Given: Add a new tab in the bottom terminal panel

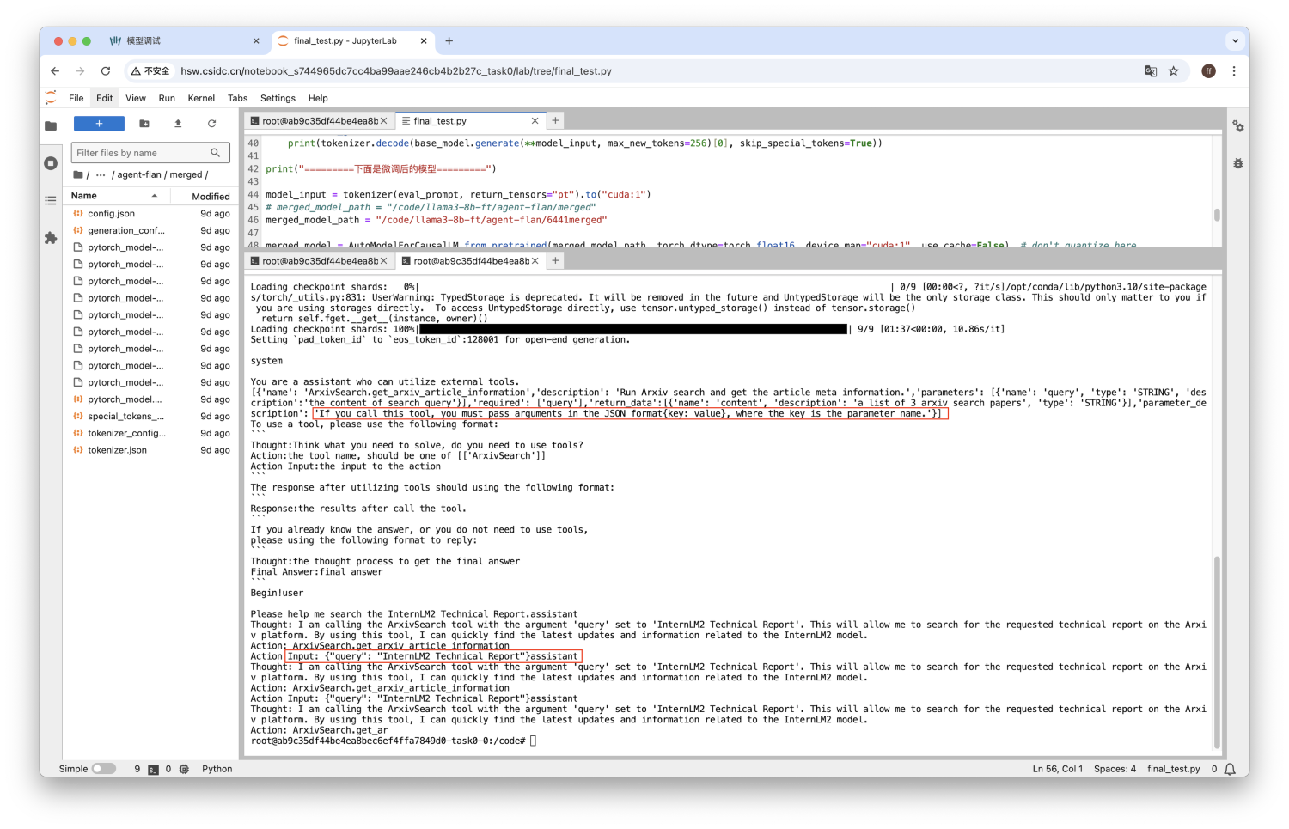Looking at the screenshot, I should click(x=555, y=260).
